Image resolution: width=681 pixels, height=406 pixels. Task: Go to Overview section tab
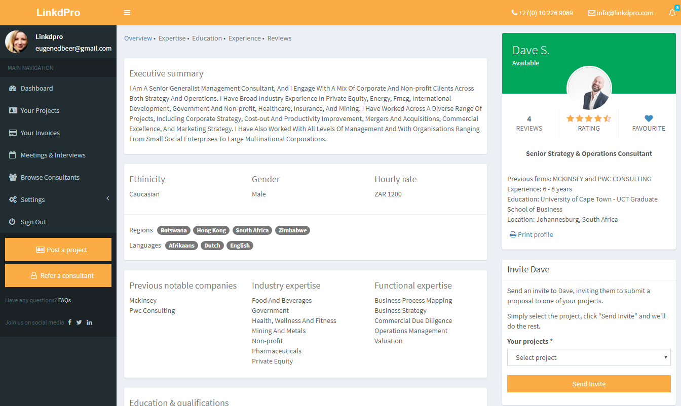tap(138, 38)
